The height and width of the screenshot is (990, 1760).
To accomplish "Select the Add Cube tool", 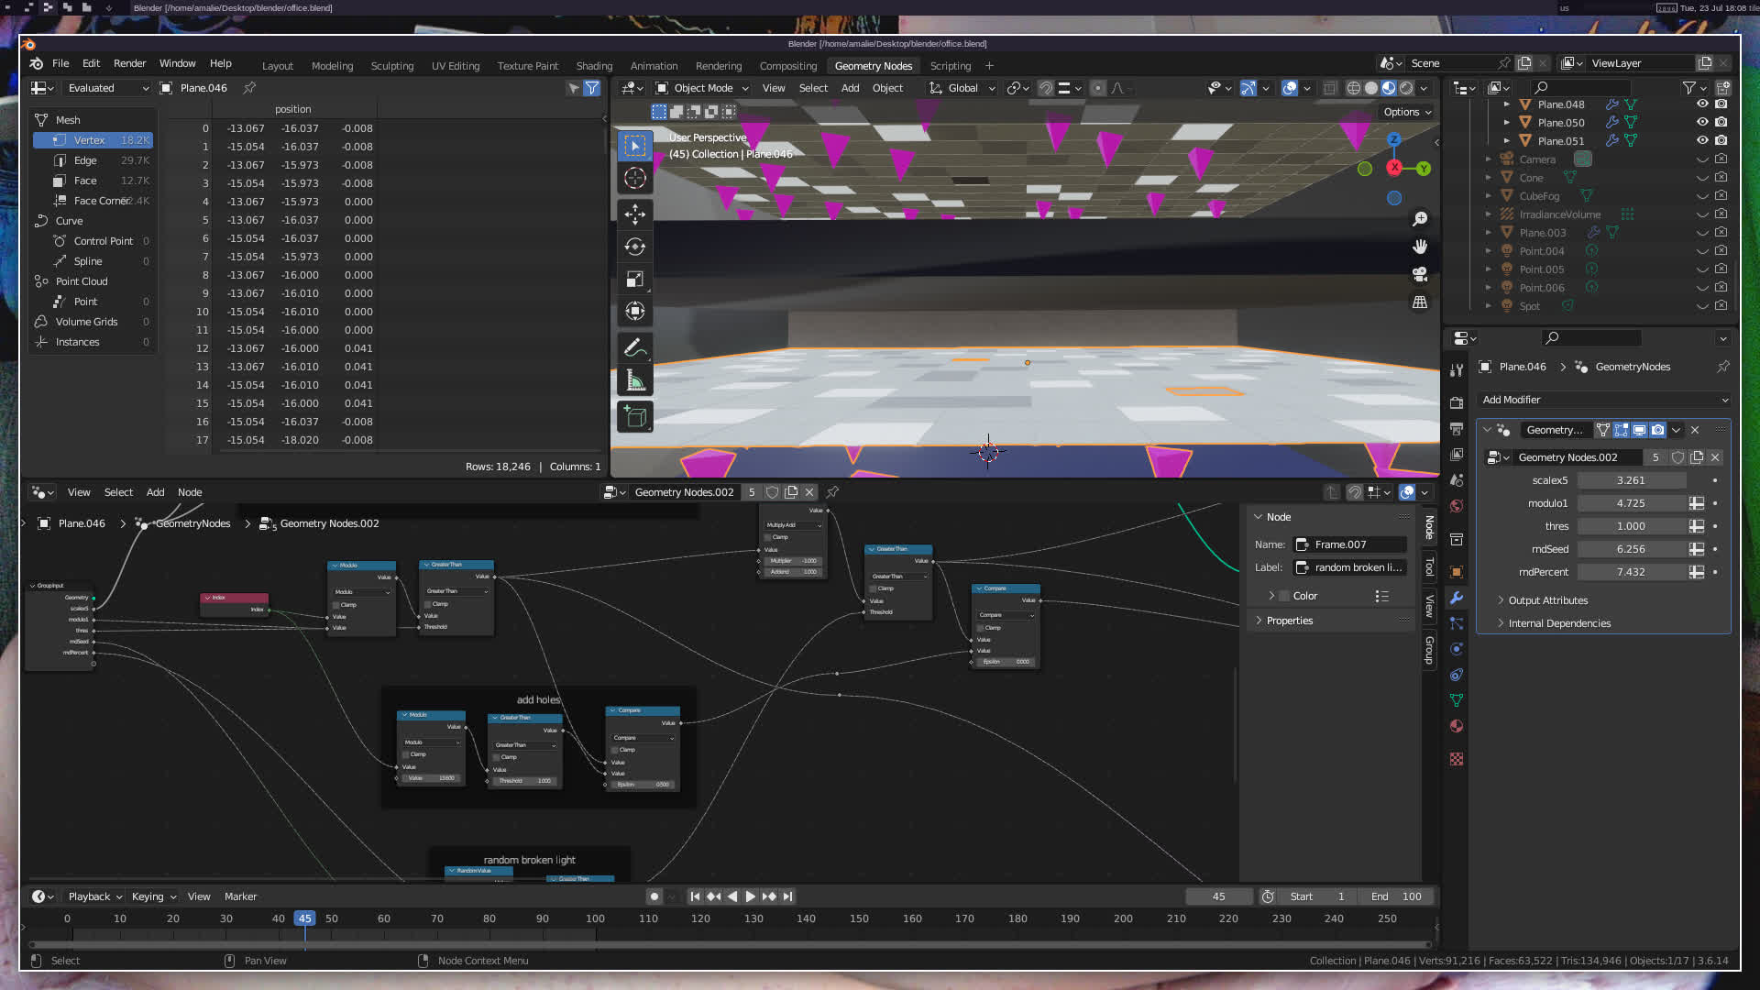I will [x=634, y=417].
